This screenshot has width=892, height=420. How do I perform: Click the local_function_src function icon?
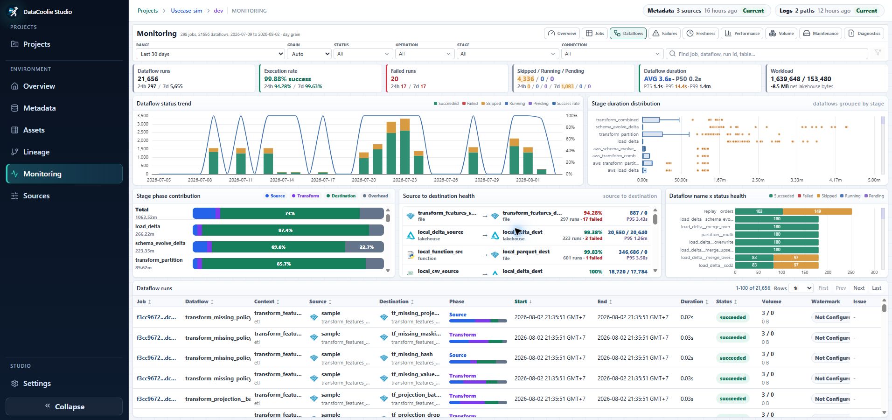coord(411,255)
